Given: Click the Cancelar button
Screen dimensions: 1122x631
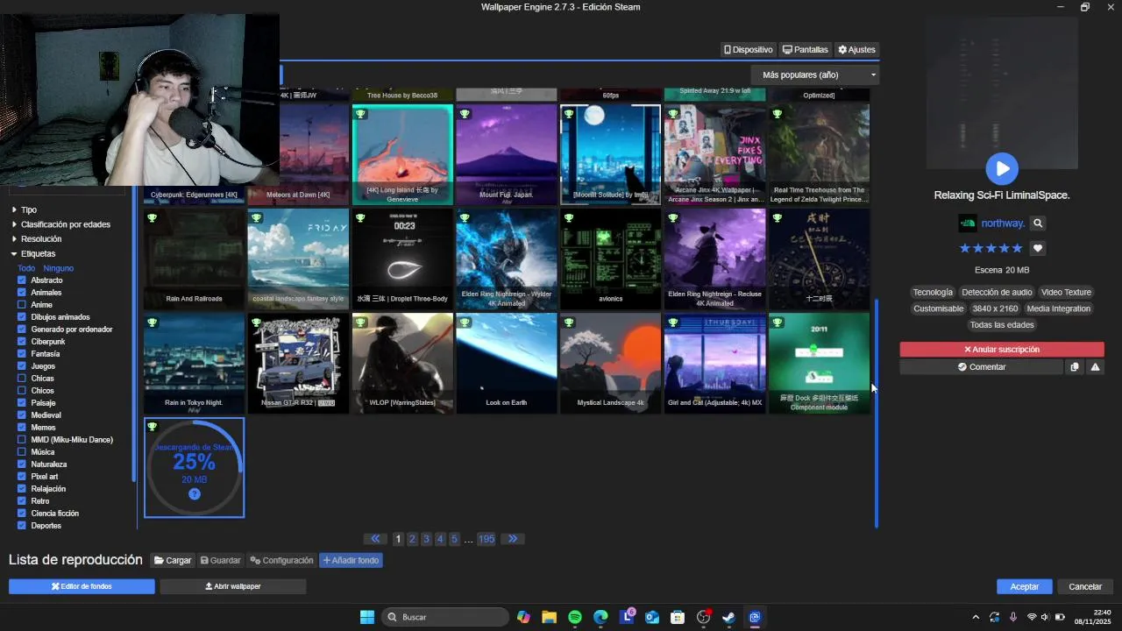Looking at the screenshot, I should [x=1085, y=586].
